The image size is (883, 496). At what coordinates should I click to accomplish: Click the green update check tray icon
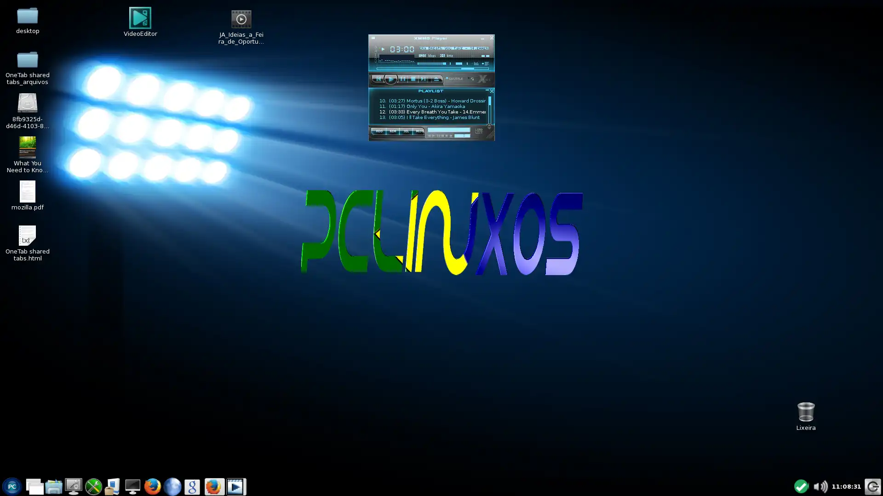[x=801, y=486]
